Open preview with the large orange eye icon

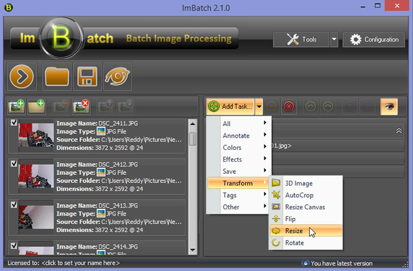point(118,77)
